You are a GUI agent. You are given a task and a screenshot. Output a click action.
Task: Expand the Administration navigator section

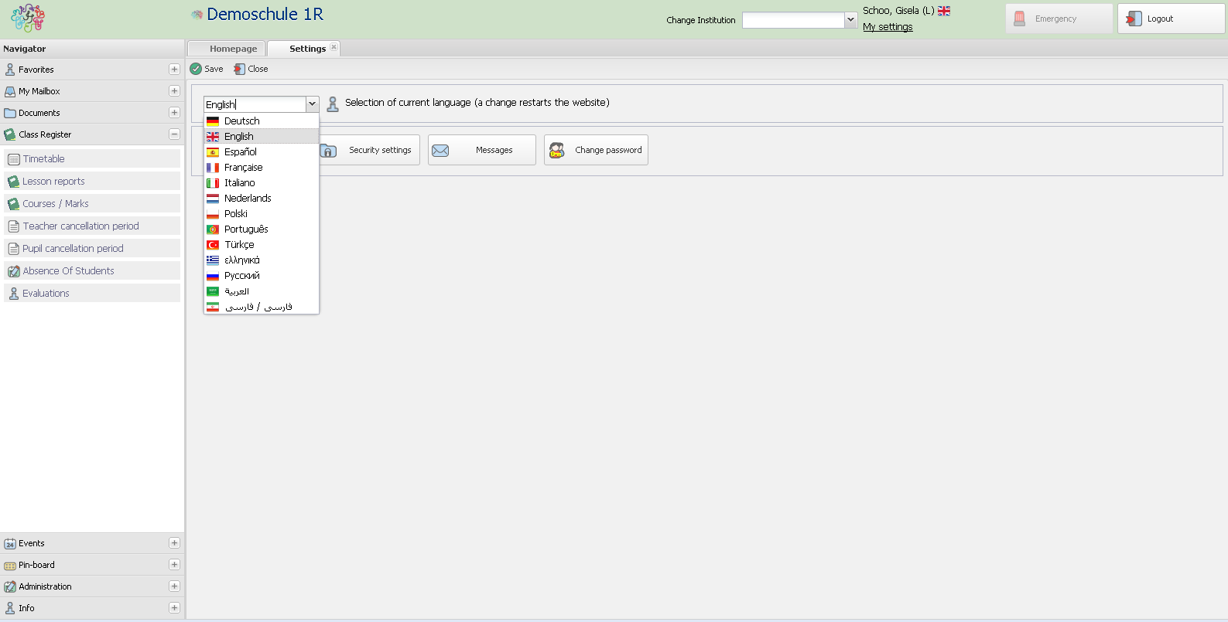(174, 586)
